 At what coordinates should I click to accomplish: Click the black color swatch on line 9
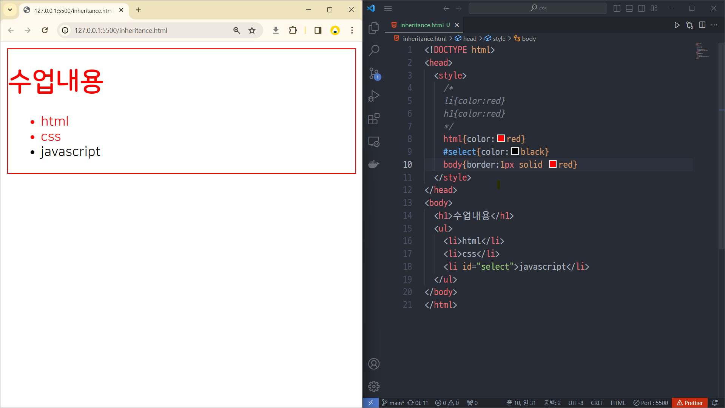pos(515,151)
